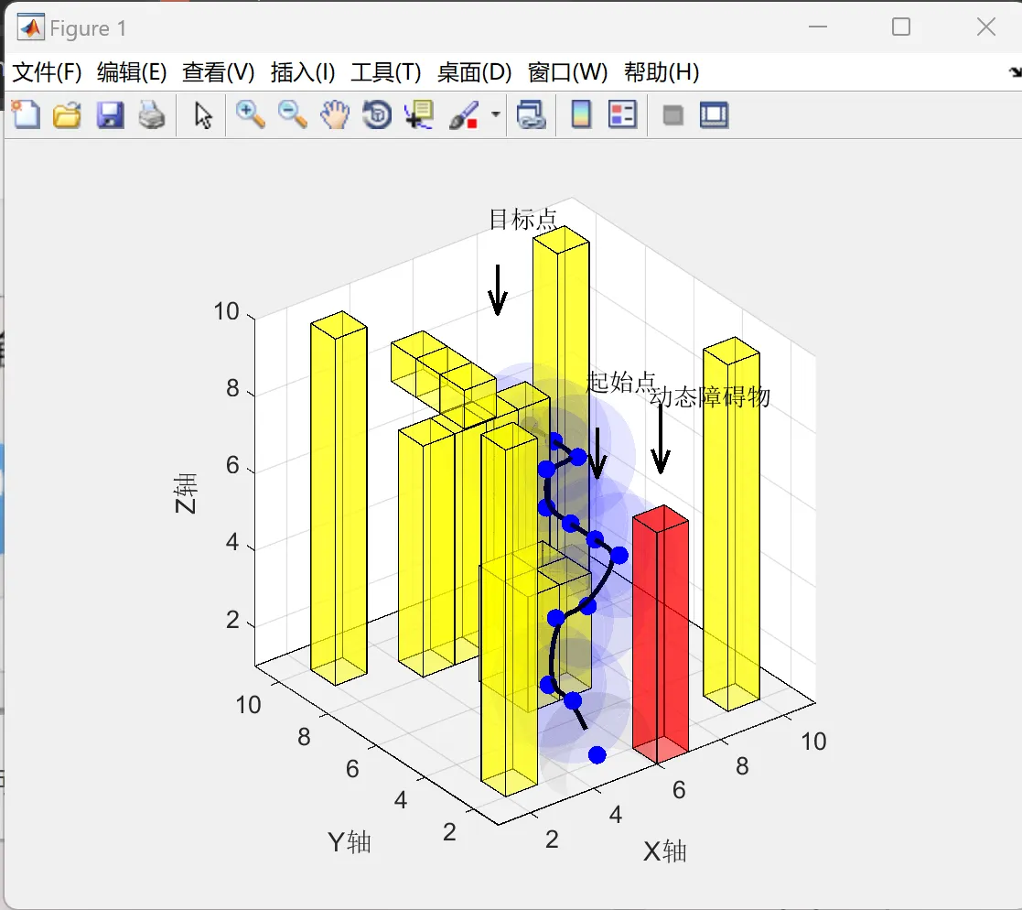Screen dimensions: 1022x910
Task: Open a file with the folder icon
Action: tap(67, 114)
